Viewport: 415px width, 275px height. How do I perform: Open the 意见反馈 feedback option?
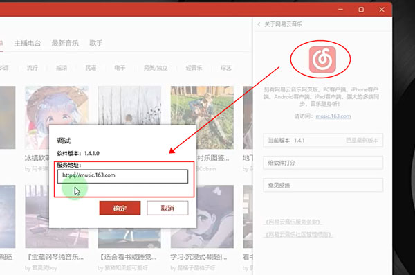(323, 185)
